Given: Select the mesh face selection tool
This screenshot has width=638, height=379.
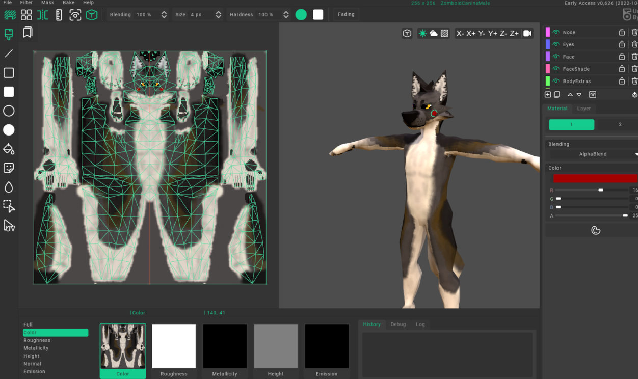Looking at the screenshot, I should 9,225.
